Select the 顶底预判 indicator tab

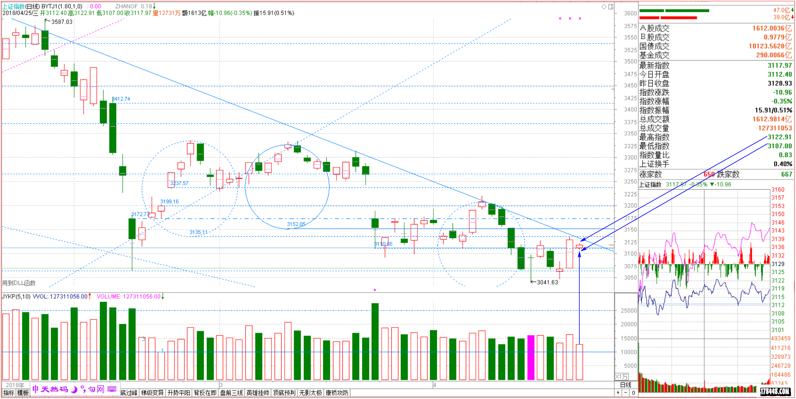point(284,393)
